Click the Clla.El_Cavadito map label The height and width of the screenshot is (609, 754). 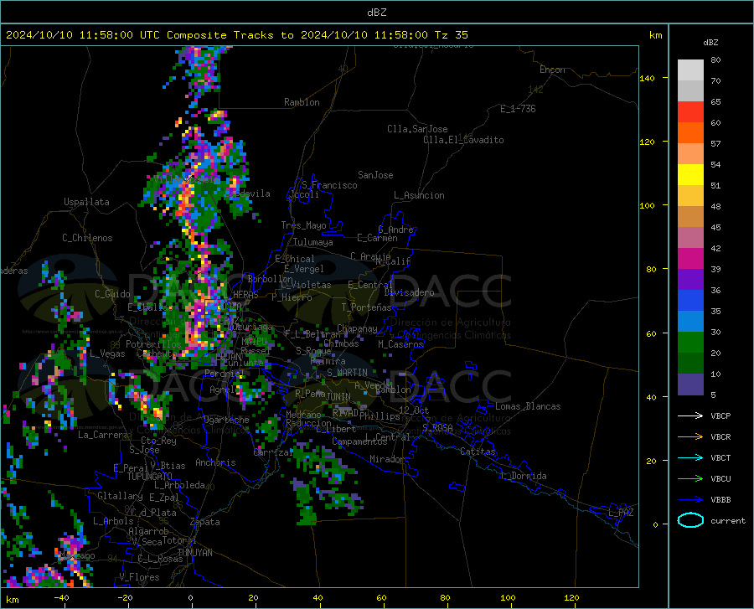pos(463,140)
